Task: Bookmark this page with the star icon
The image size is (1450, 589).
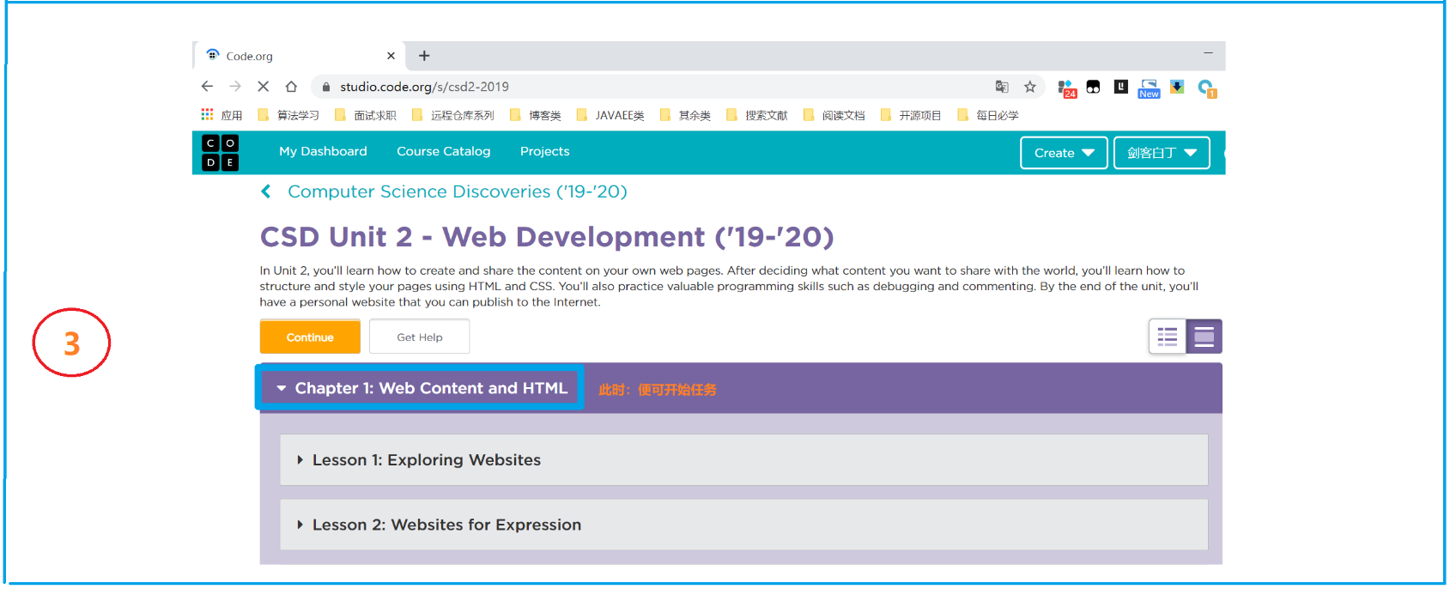Action: 1030,87
